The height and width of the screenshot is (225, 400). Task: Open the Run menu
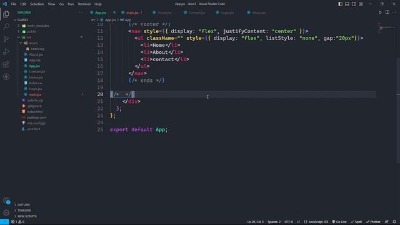click(x=71, y=4)
